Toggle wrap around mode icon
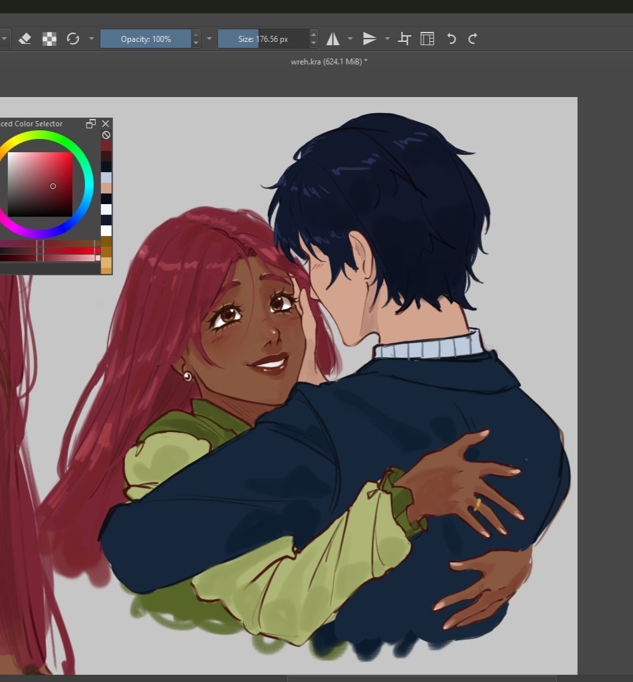The height and width of the screenshot is (682, 633). click(404, 39)
